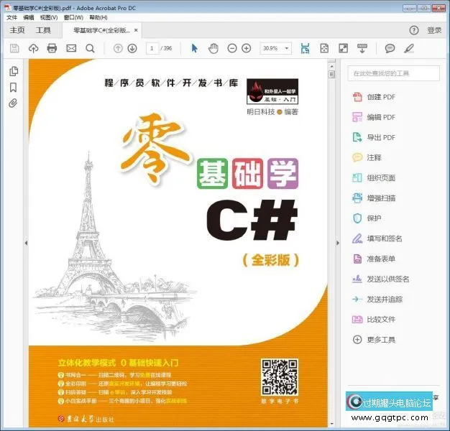Zoom in with plus button

pos(247,48)
